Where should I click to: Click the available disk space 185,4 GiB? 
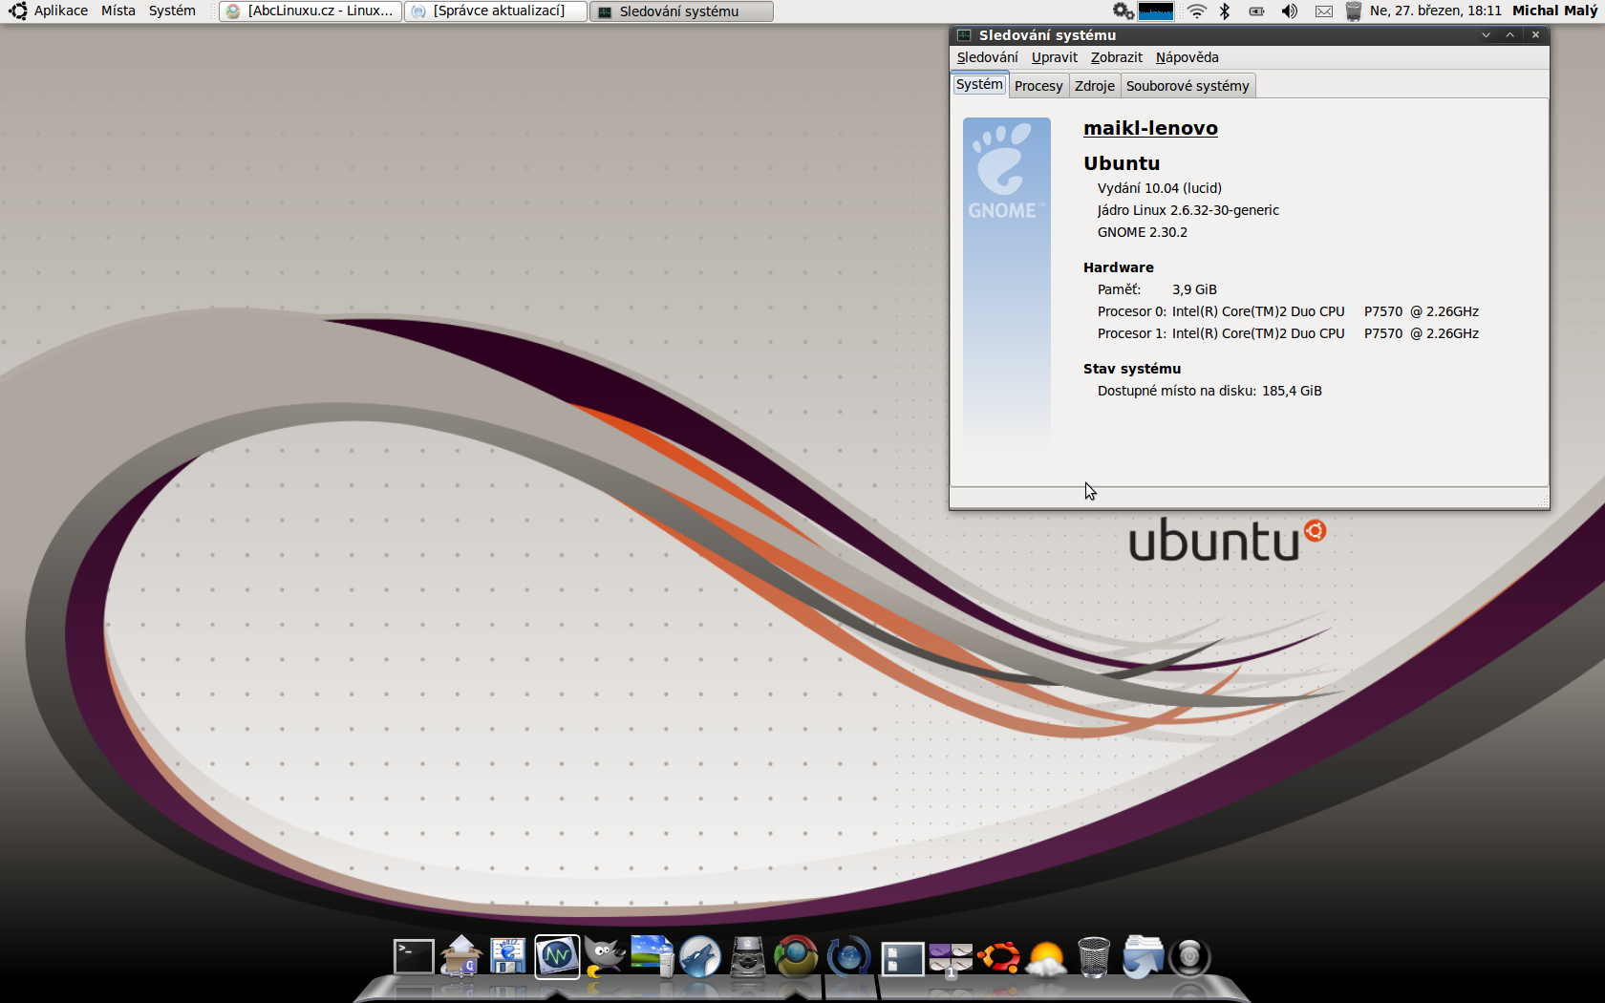tap(1292, 391)
